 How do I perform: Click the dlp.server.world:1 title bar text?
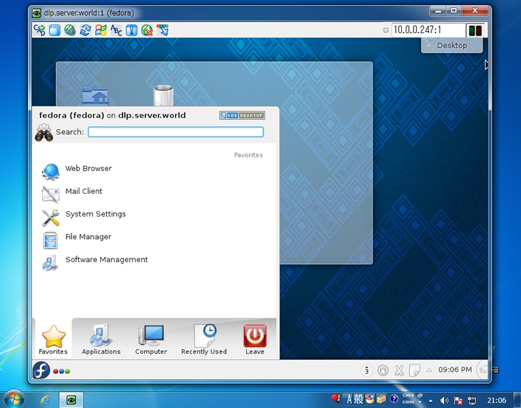89,13
